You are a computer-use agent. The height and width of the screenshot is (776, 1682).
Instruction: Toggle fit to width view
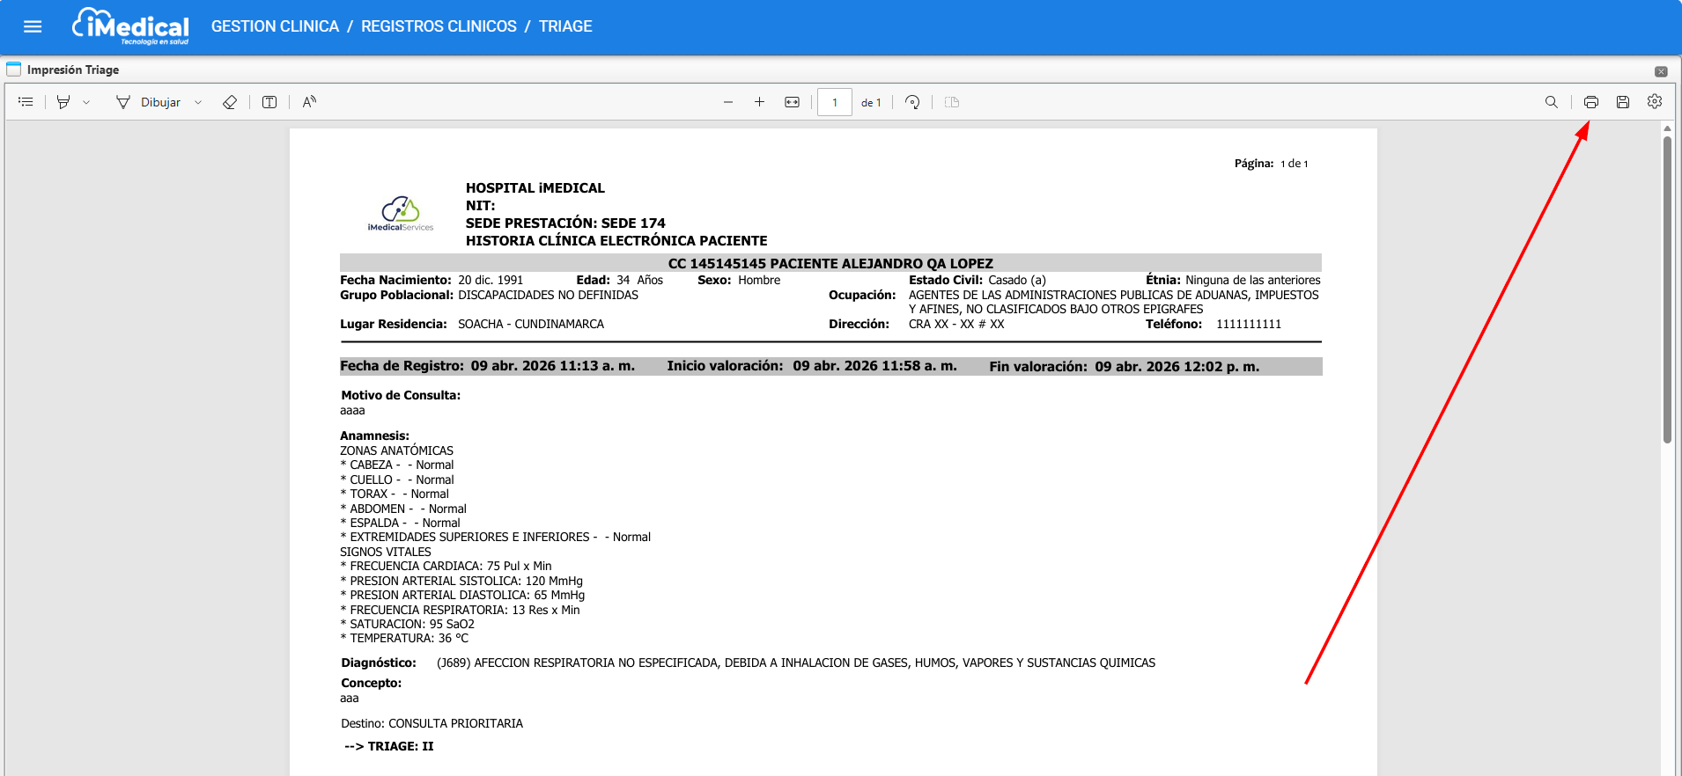[x=792, y=102]
